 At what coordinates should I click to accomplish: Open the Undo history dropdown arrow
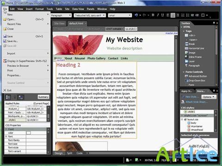click(140, 15)
